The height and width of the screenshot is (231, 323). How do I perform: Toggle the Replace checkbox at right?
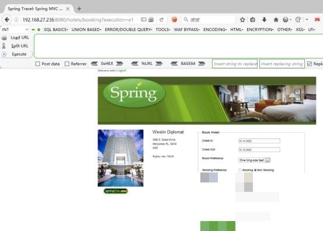point(310,64)
